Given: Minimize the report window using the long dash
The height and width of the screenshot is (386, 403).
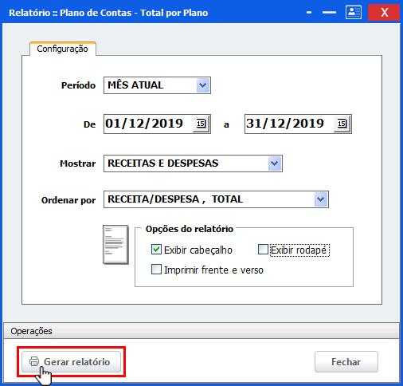Looking at the screenshot, I should pos(329,13).
